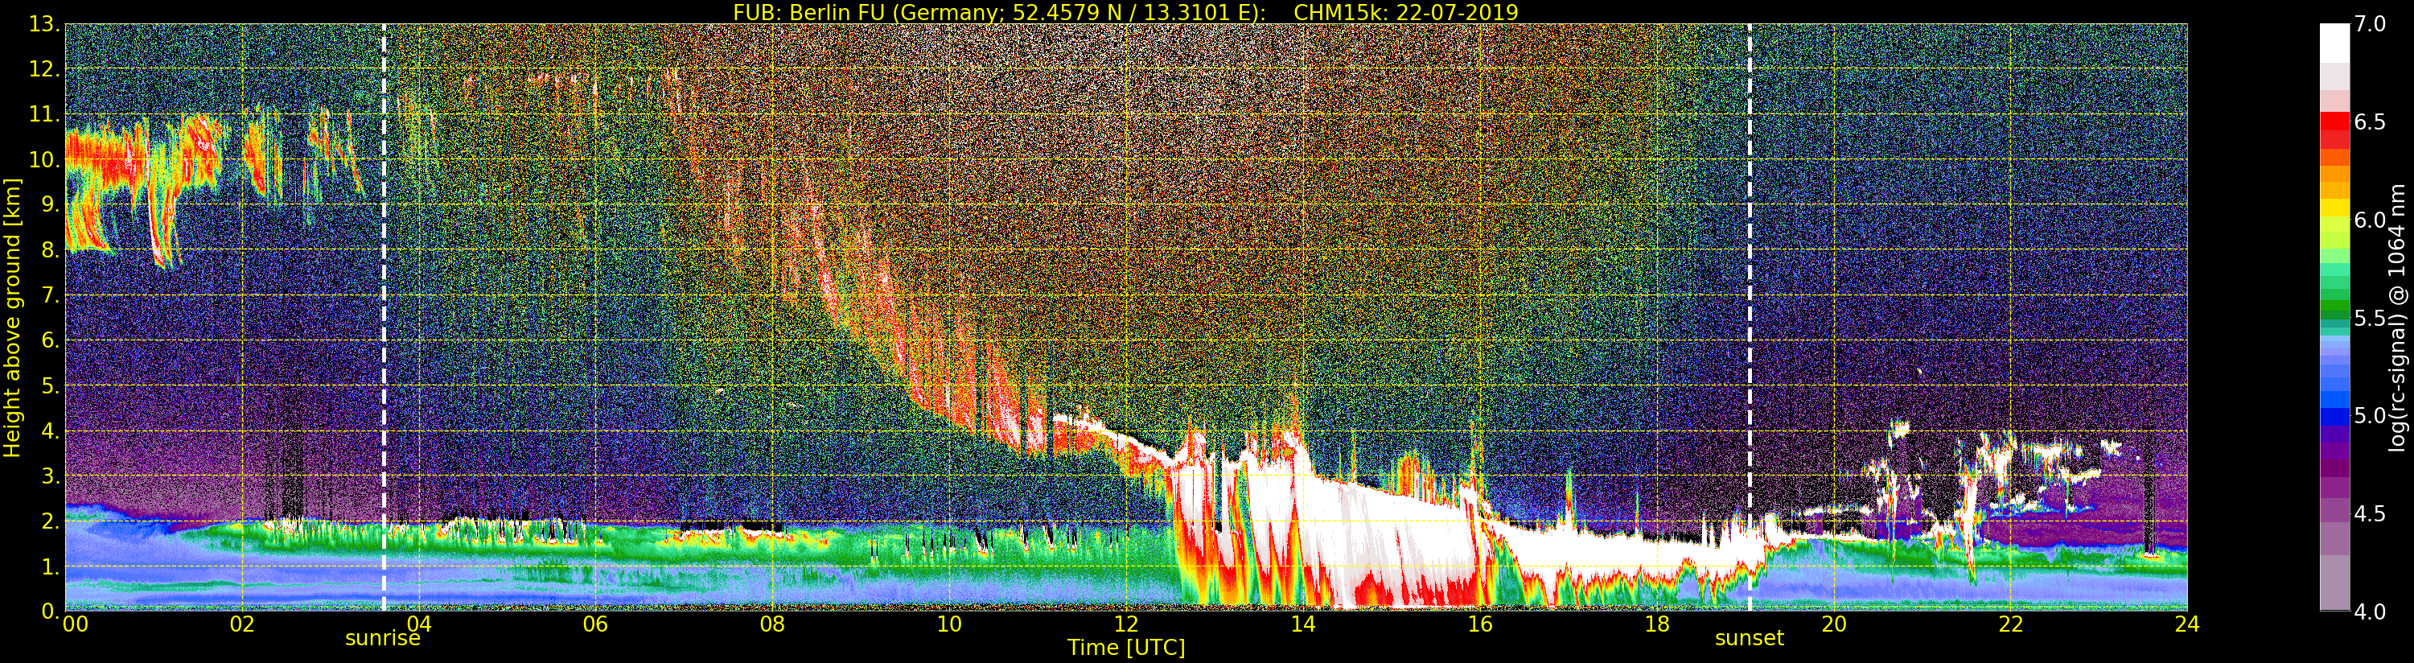Click the '00' time tick label
The height and width of the screenshot is (663, 2414).
click(75, 624)
